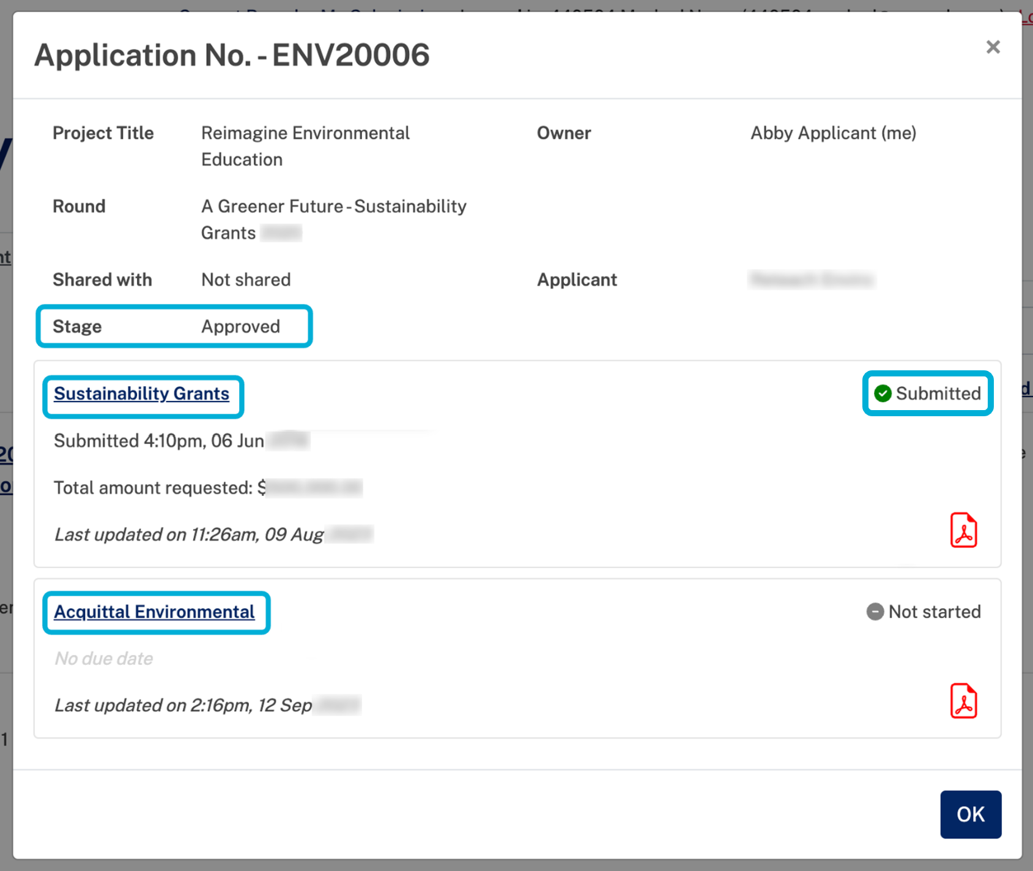Select the Shared with value Not shared
The height and width of the screenshot is (871, 1033).
point(245,280)
